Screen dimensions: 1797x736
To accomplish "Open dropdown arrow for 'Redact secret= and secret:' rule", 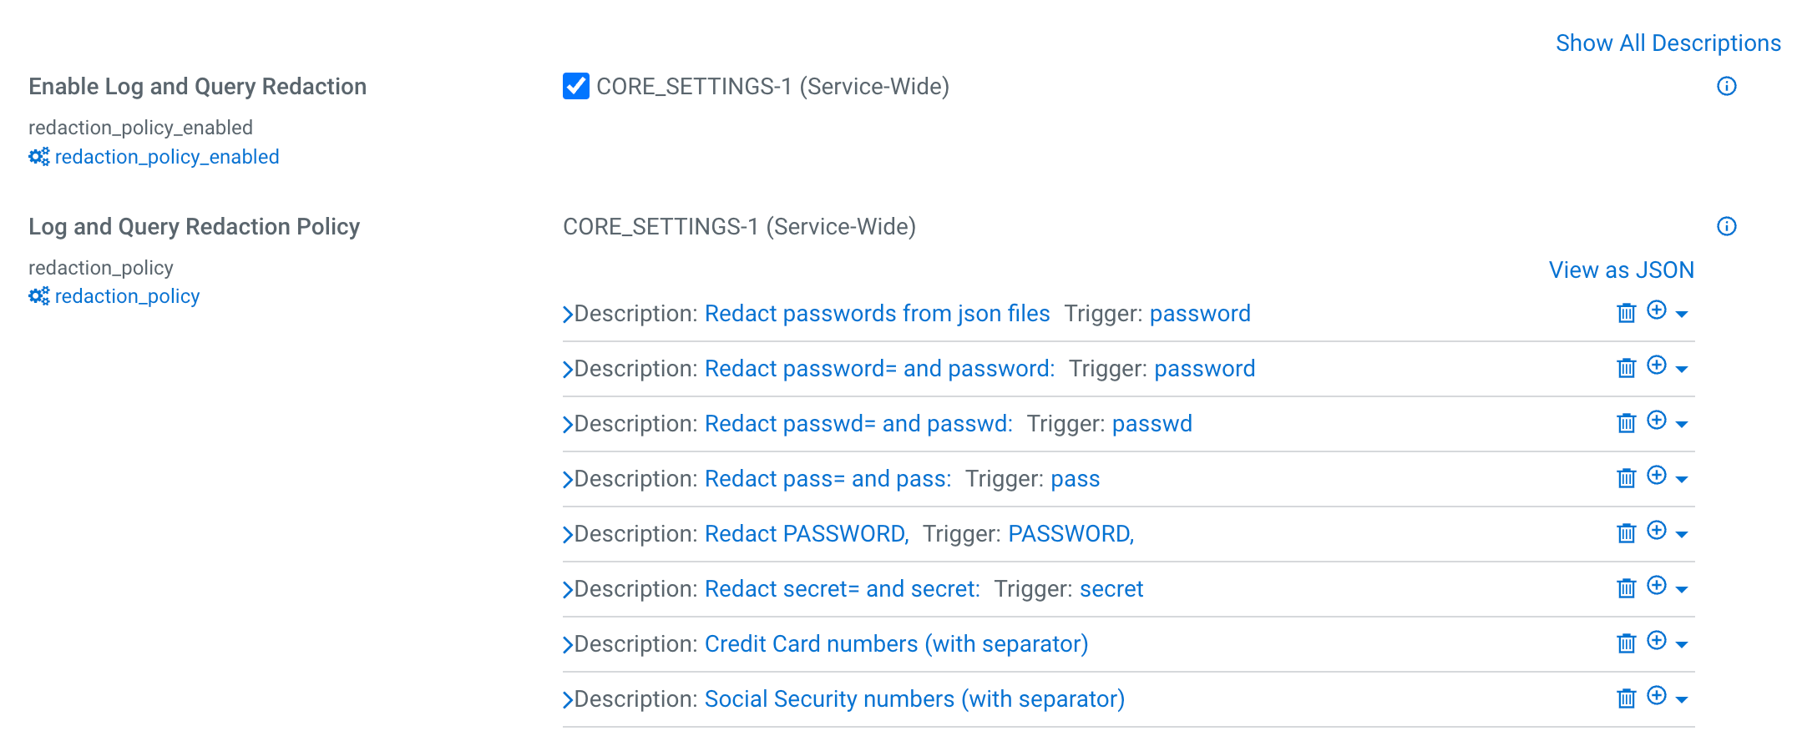I will pos(1682,590).
